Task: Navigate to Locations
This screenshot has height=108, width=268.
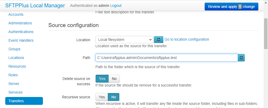Action: 16,58
